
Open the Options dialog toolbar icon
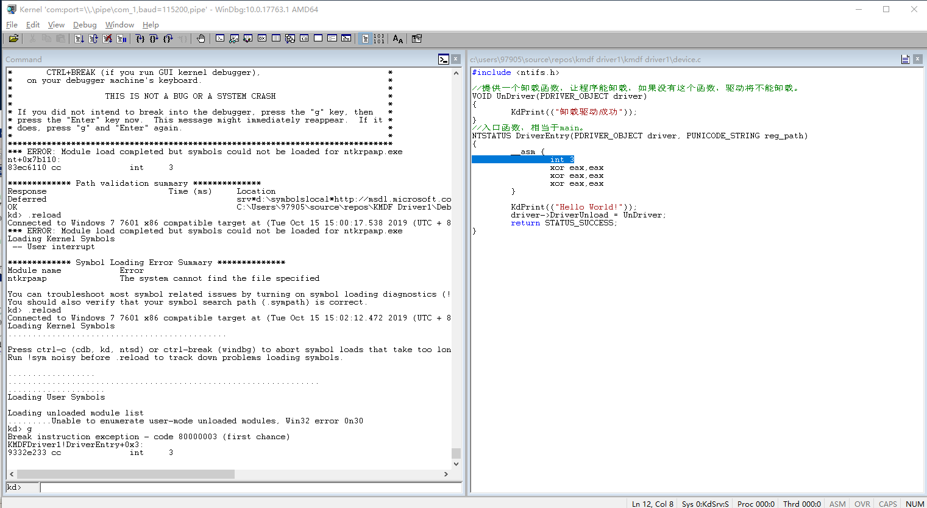(x=417, y=38)
